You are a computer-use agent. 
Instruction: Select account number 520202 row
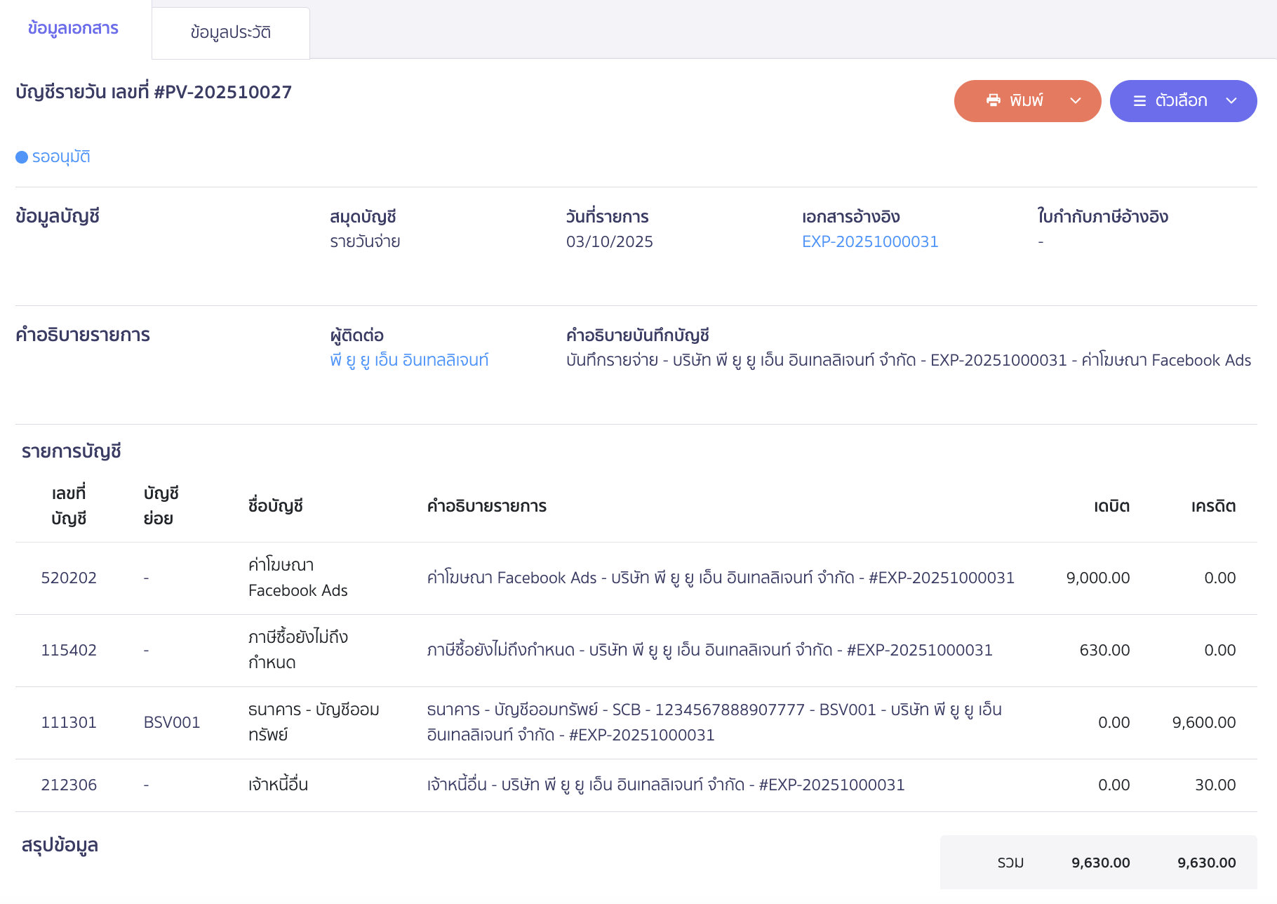point(69,578)
